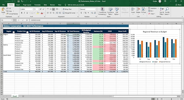The image size is (184, 100).
Task: Switch to the Page Layout ribbon tab
Action: (27, 5)
